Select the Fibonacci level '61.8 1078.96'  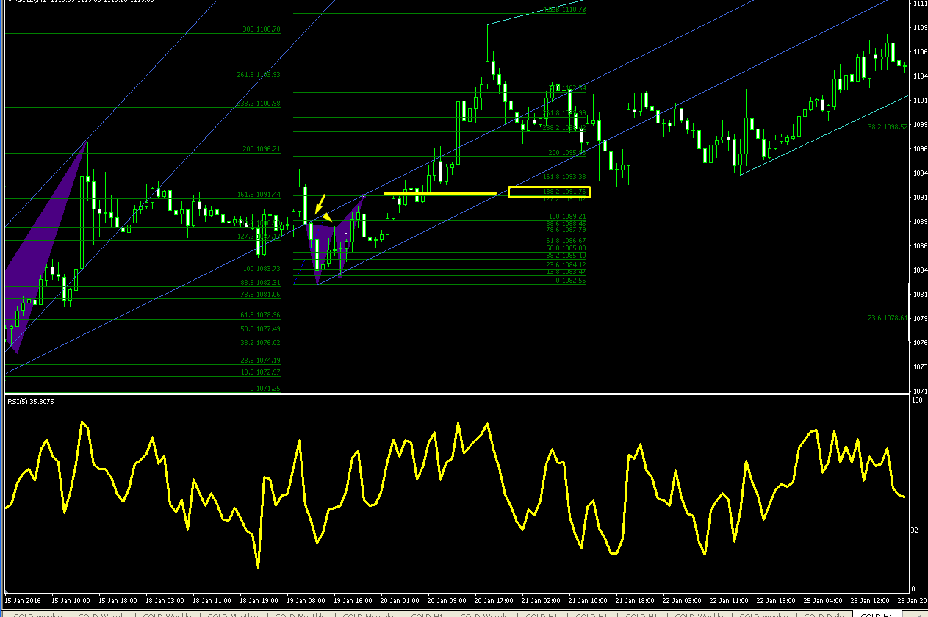tap(260, 314)
